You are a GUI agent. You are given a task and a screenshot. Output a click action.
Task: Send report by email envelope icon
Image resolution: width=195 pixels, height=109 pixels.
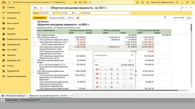[x=78, y=18]
